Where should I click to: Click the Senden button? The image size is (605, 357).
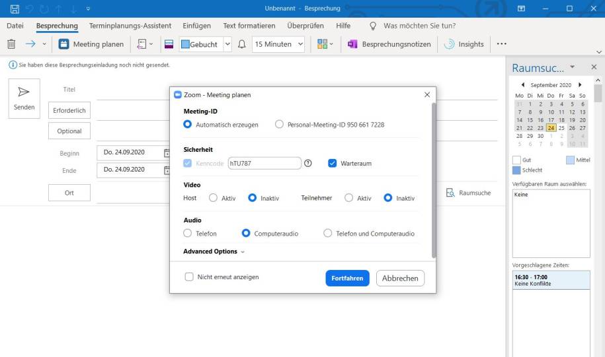(24, 98)
